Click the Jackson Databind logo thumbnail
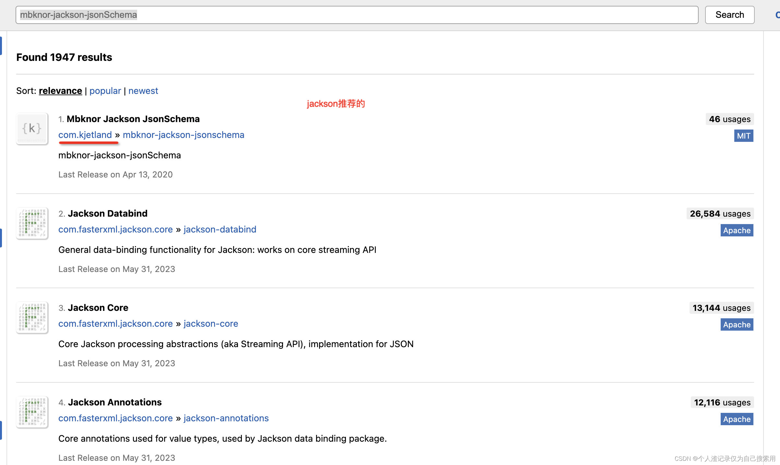The height and width of the screenshot is (465, 780). [x=32, y=223]
